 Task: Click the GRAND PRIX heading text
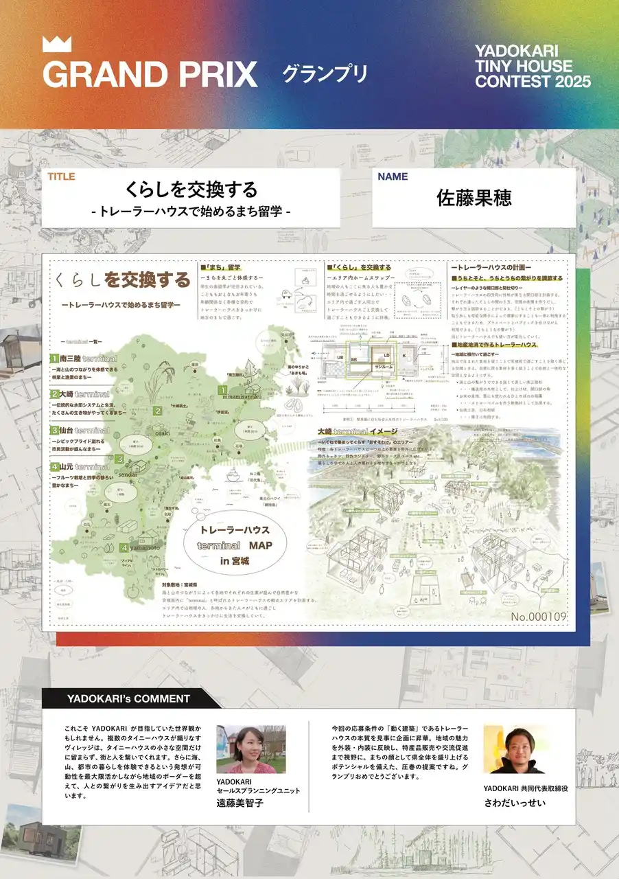150,74
